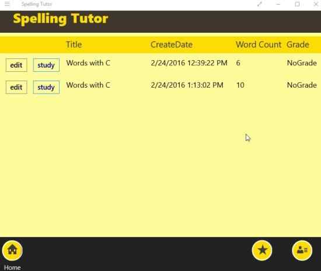Click the Title column header
The image size is (321, 271).
(x=74, y=44)
